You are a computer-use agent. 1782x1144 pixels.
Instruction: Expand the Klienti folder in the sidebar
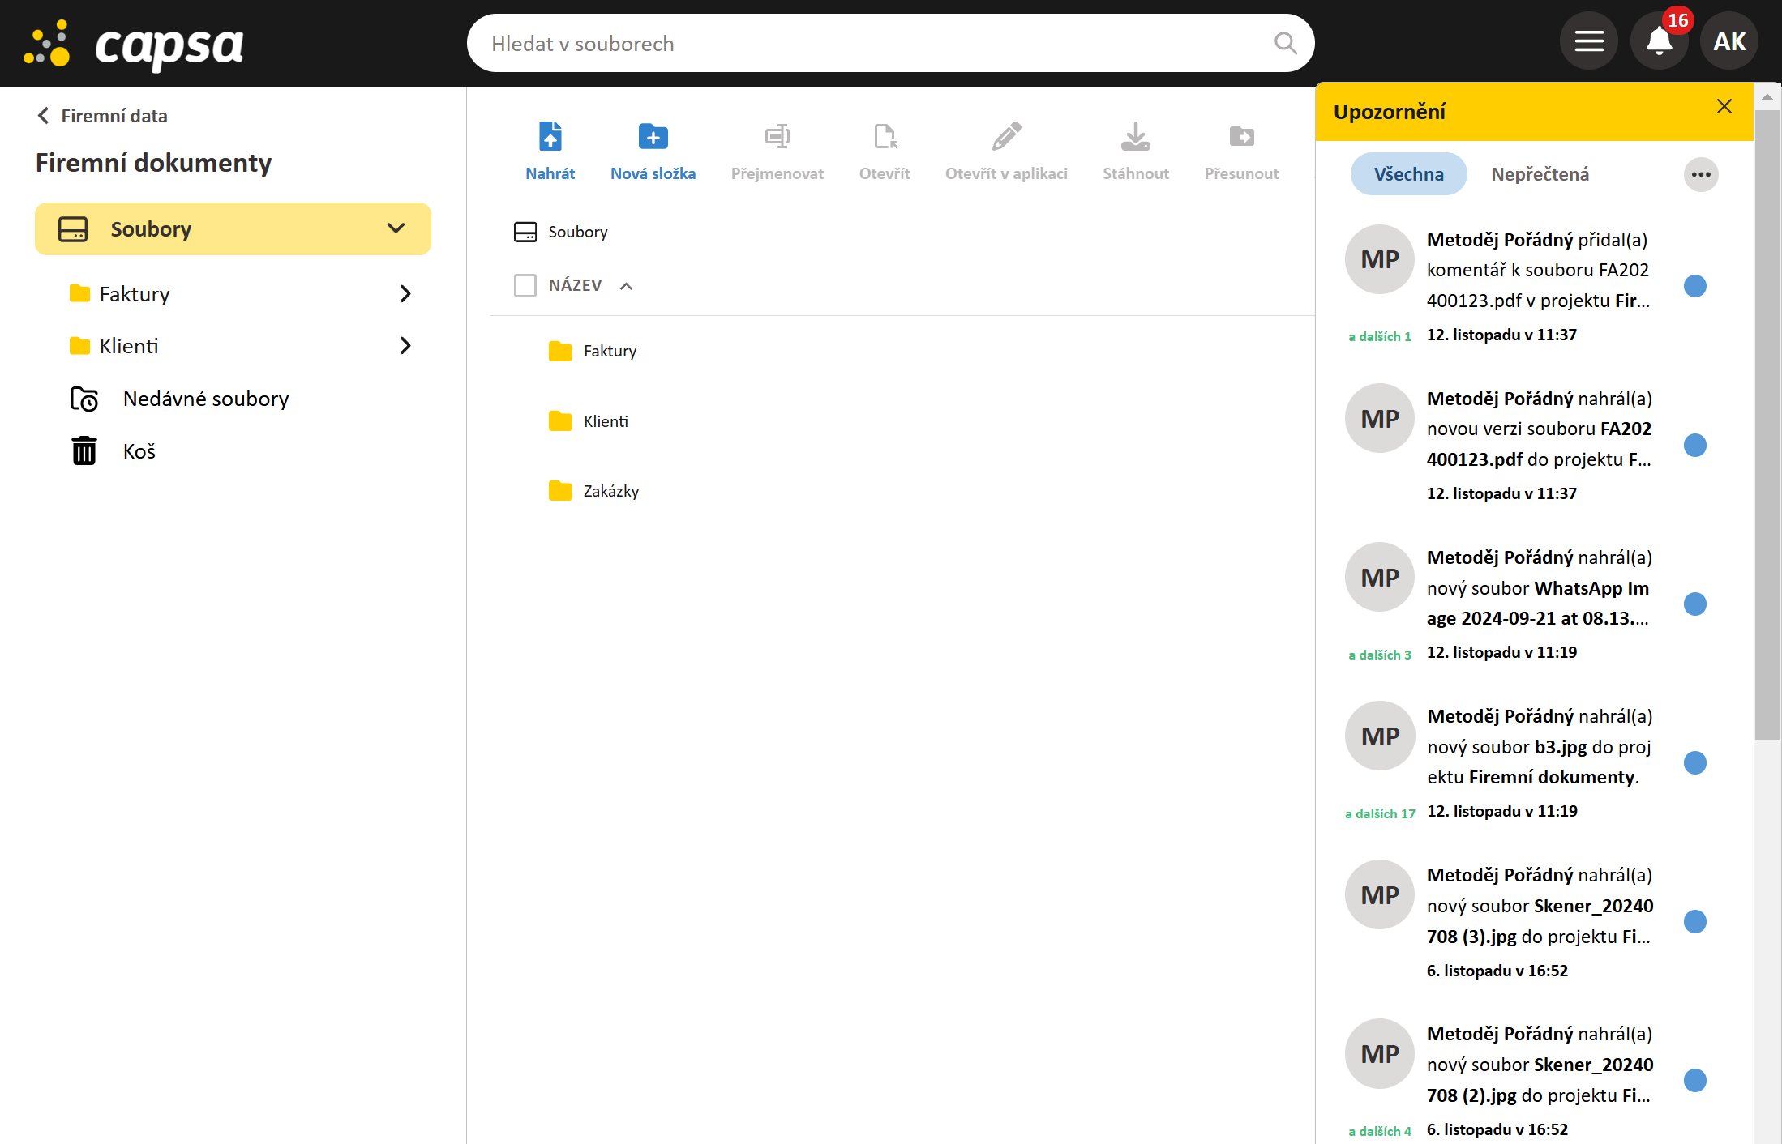tap(405, 346)
